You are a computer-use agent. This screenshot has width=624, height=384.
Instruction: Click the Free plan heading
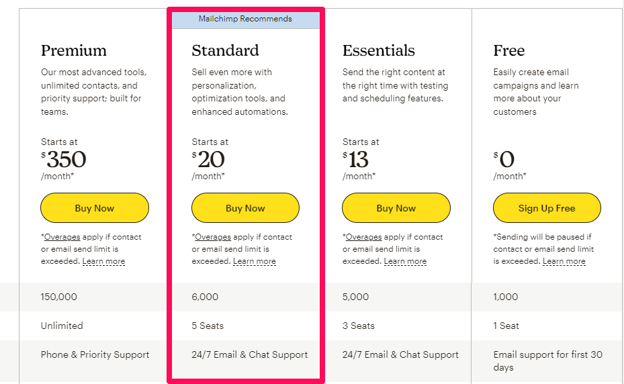509,50
